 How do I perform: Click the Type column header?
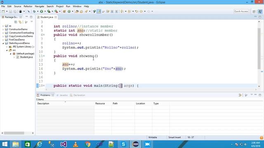tap(161, 104)
